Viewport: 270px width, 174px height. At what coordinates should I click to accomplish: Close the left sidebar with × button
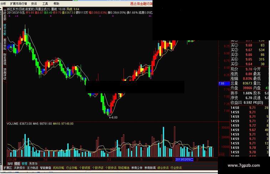[1, 9]
